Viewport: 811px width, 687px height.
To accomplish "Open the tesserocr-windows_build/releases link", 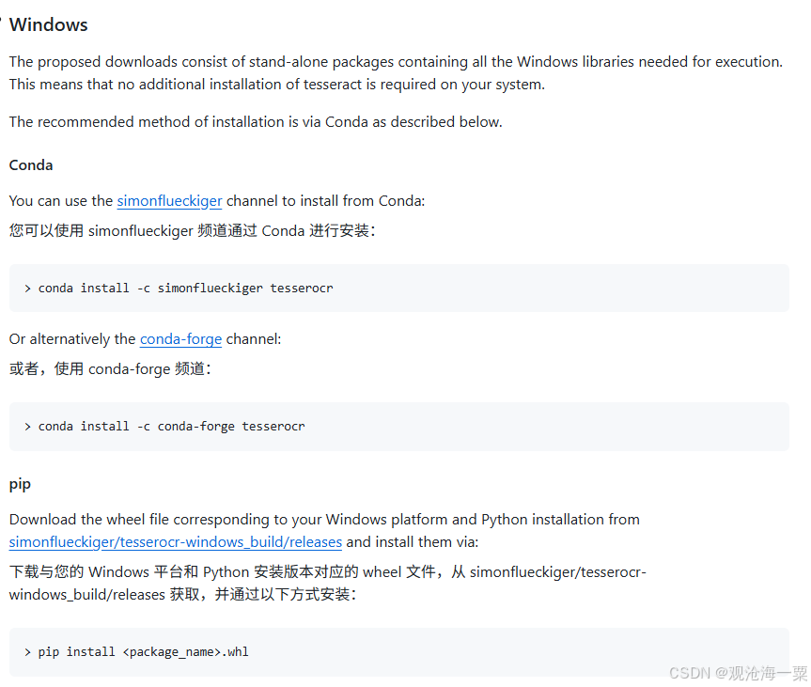I will coord(175,541).
